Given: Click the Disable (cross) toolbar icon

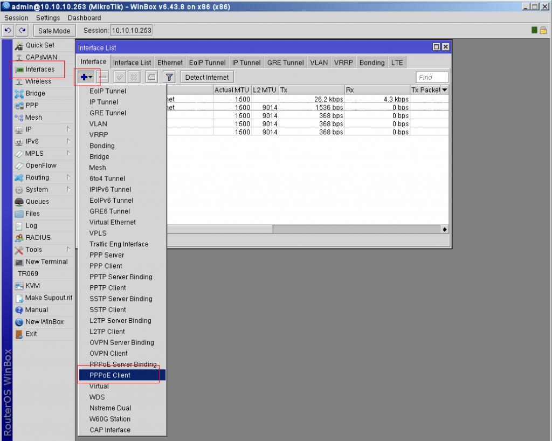Looking at the screenshot, I should pos(134,77).
